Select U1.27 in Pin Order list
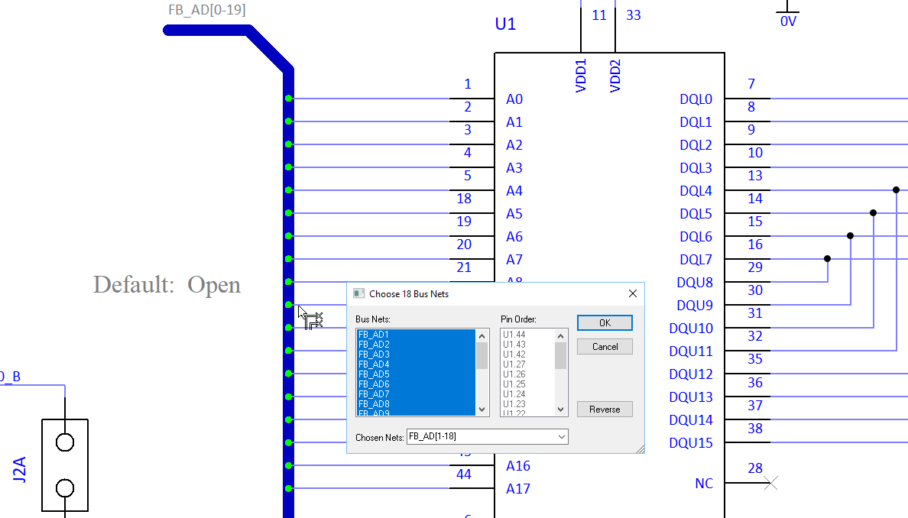The width and height of the screenshot is (908, 518). click(x=527, y=364)
